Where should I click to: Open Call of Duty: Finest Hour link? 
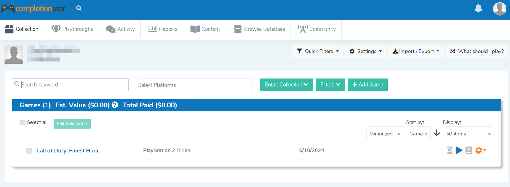point(68,151)
